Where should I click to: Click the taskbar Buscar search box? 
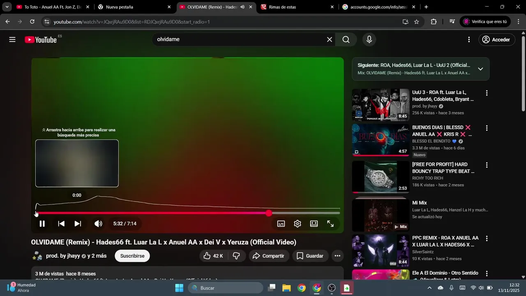tap(226, 288)
